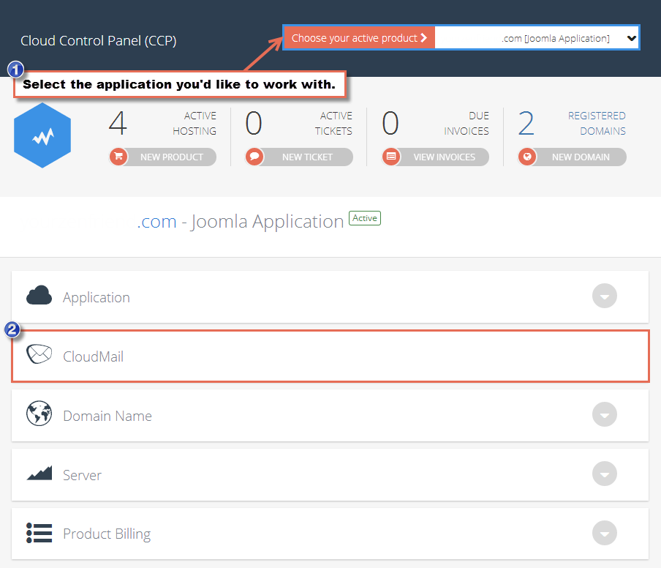Open the Product Billing panel row
Screen dimensions: 661x568
coord(330,534)
